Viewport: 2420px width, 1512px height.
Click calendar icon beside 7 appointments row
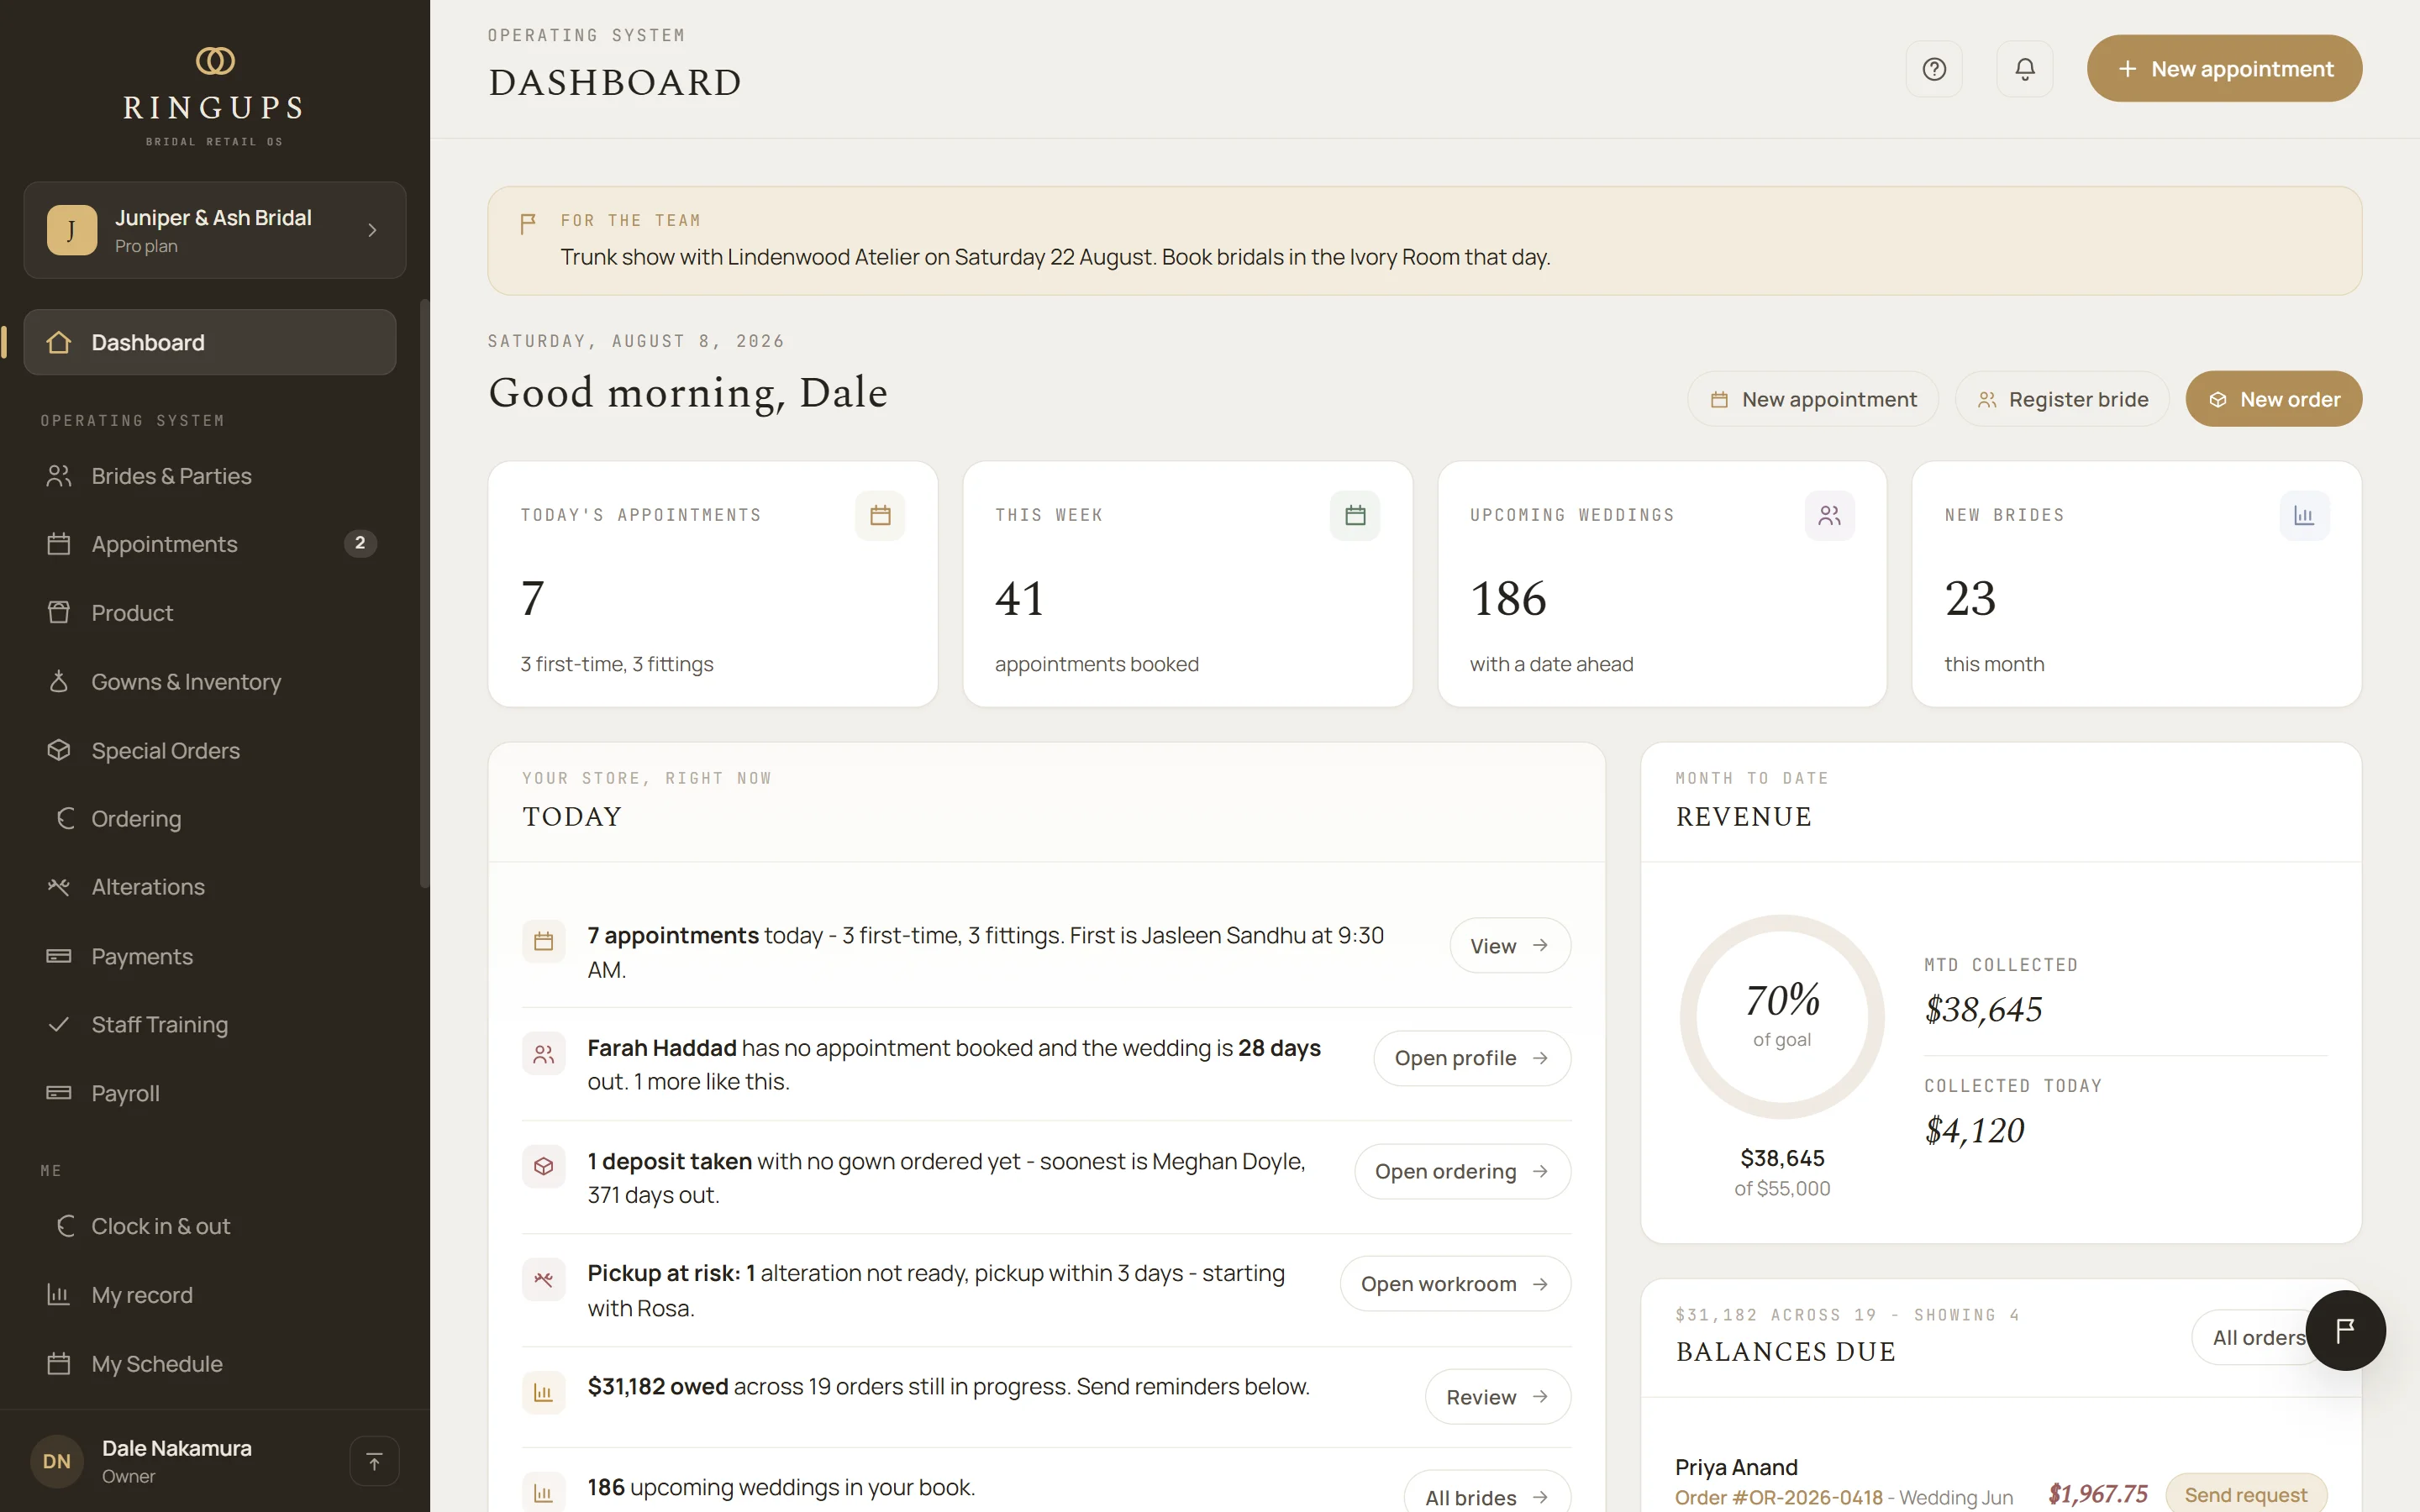pos(544,941)
